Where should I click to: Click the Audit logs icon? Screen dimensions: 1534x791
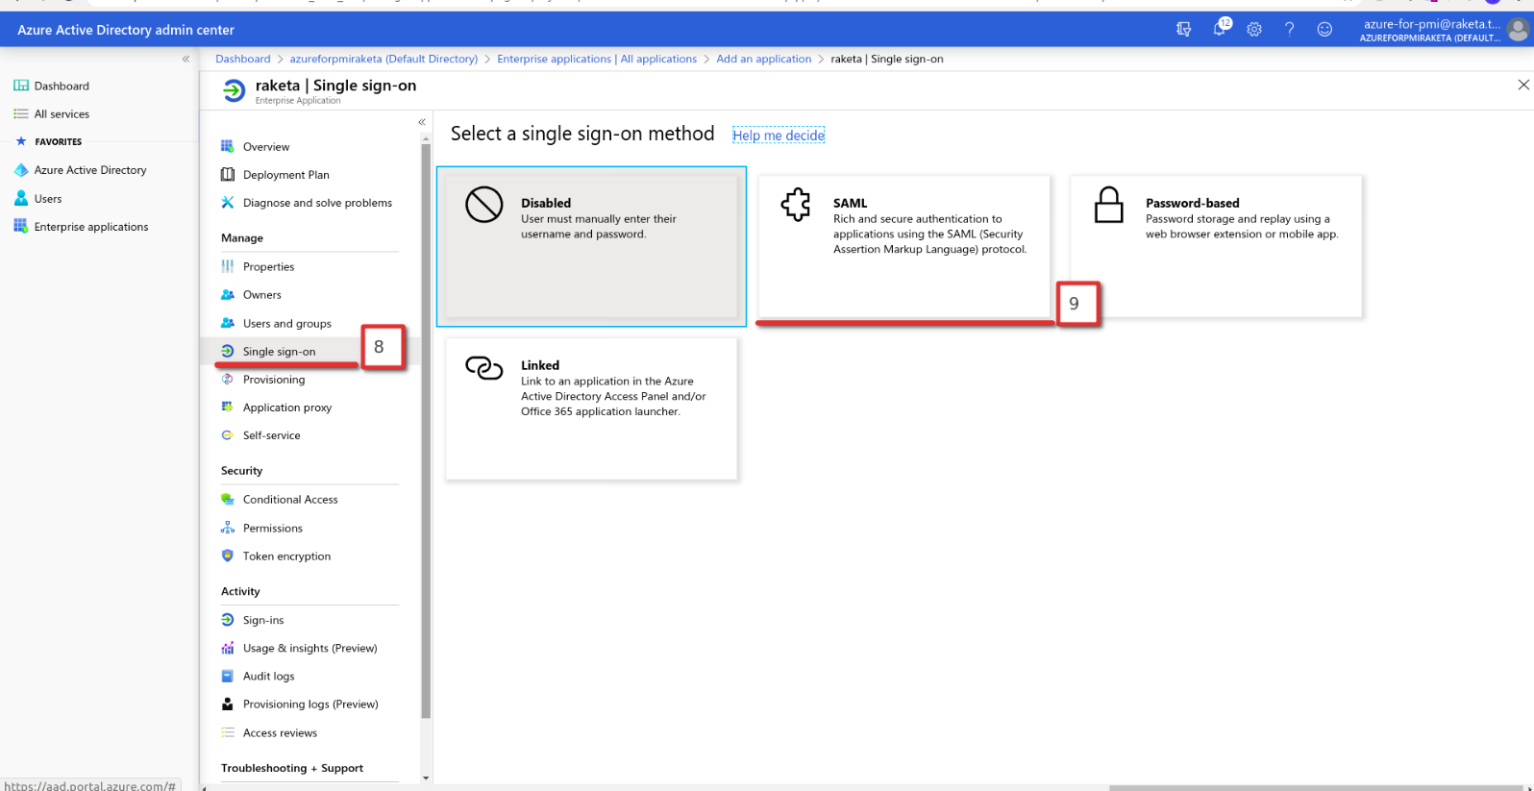tap(228, 676)
